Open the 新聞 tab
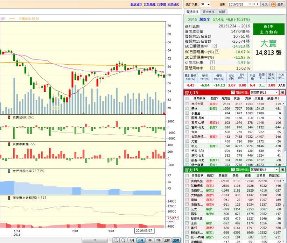The image size is (287, 243). pos(221,12)
